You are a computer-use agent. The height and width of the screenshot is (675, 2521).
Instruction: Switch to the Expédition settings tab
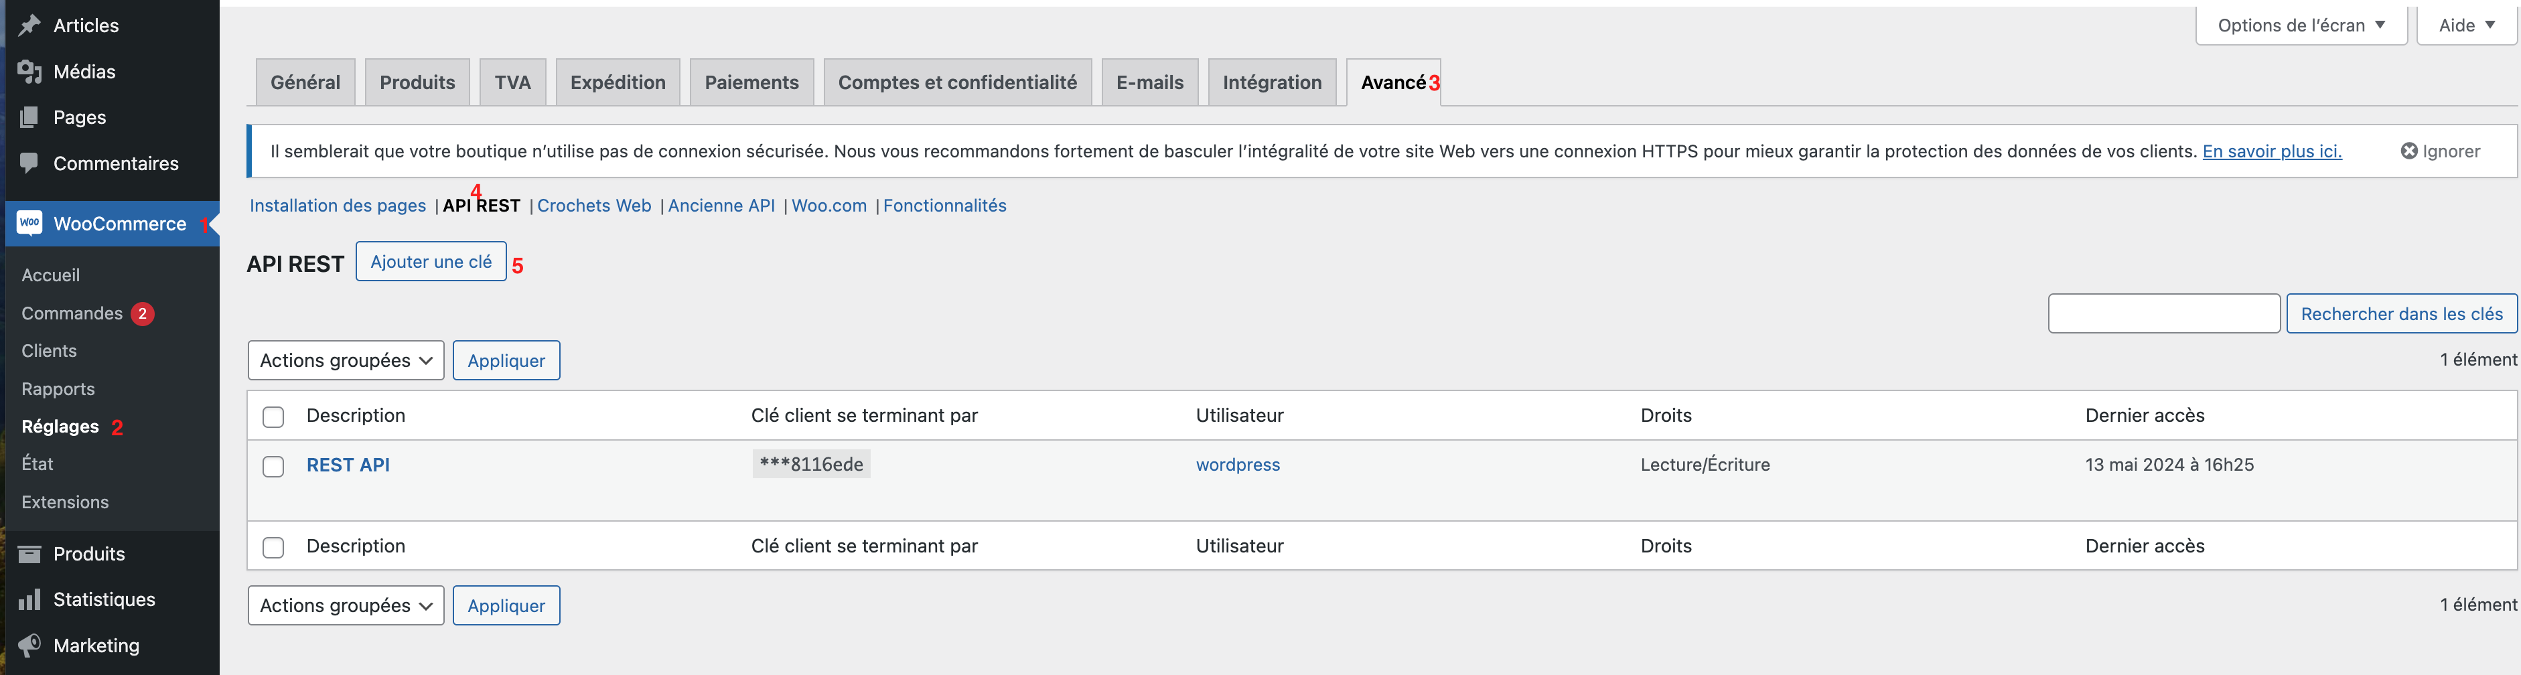tap(618, 82)
